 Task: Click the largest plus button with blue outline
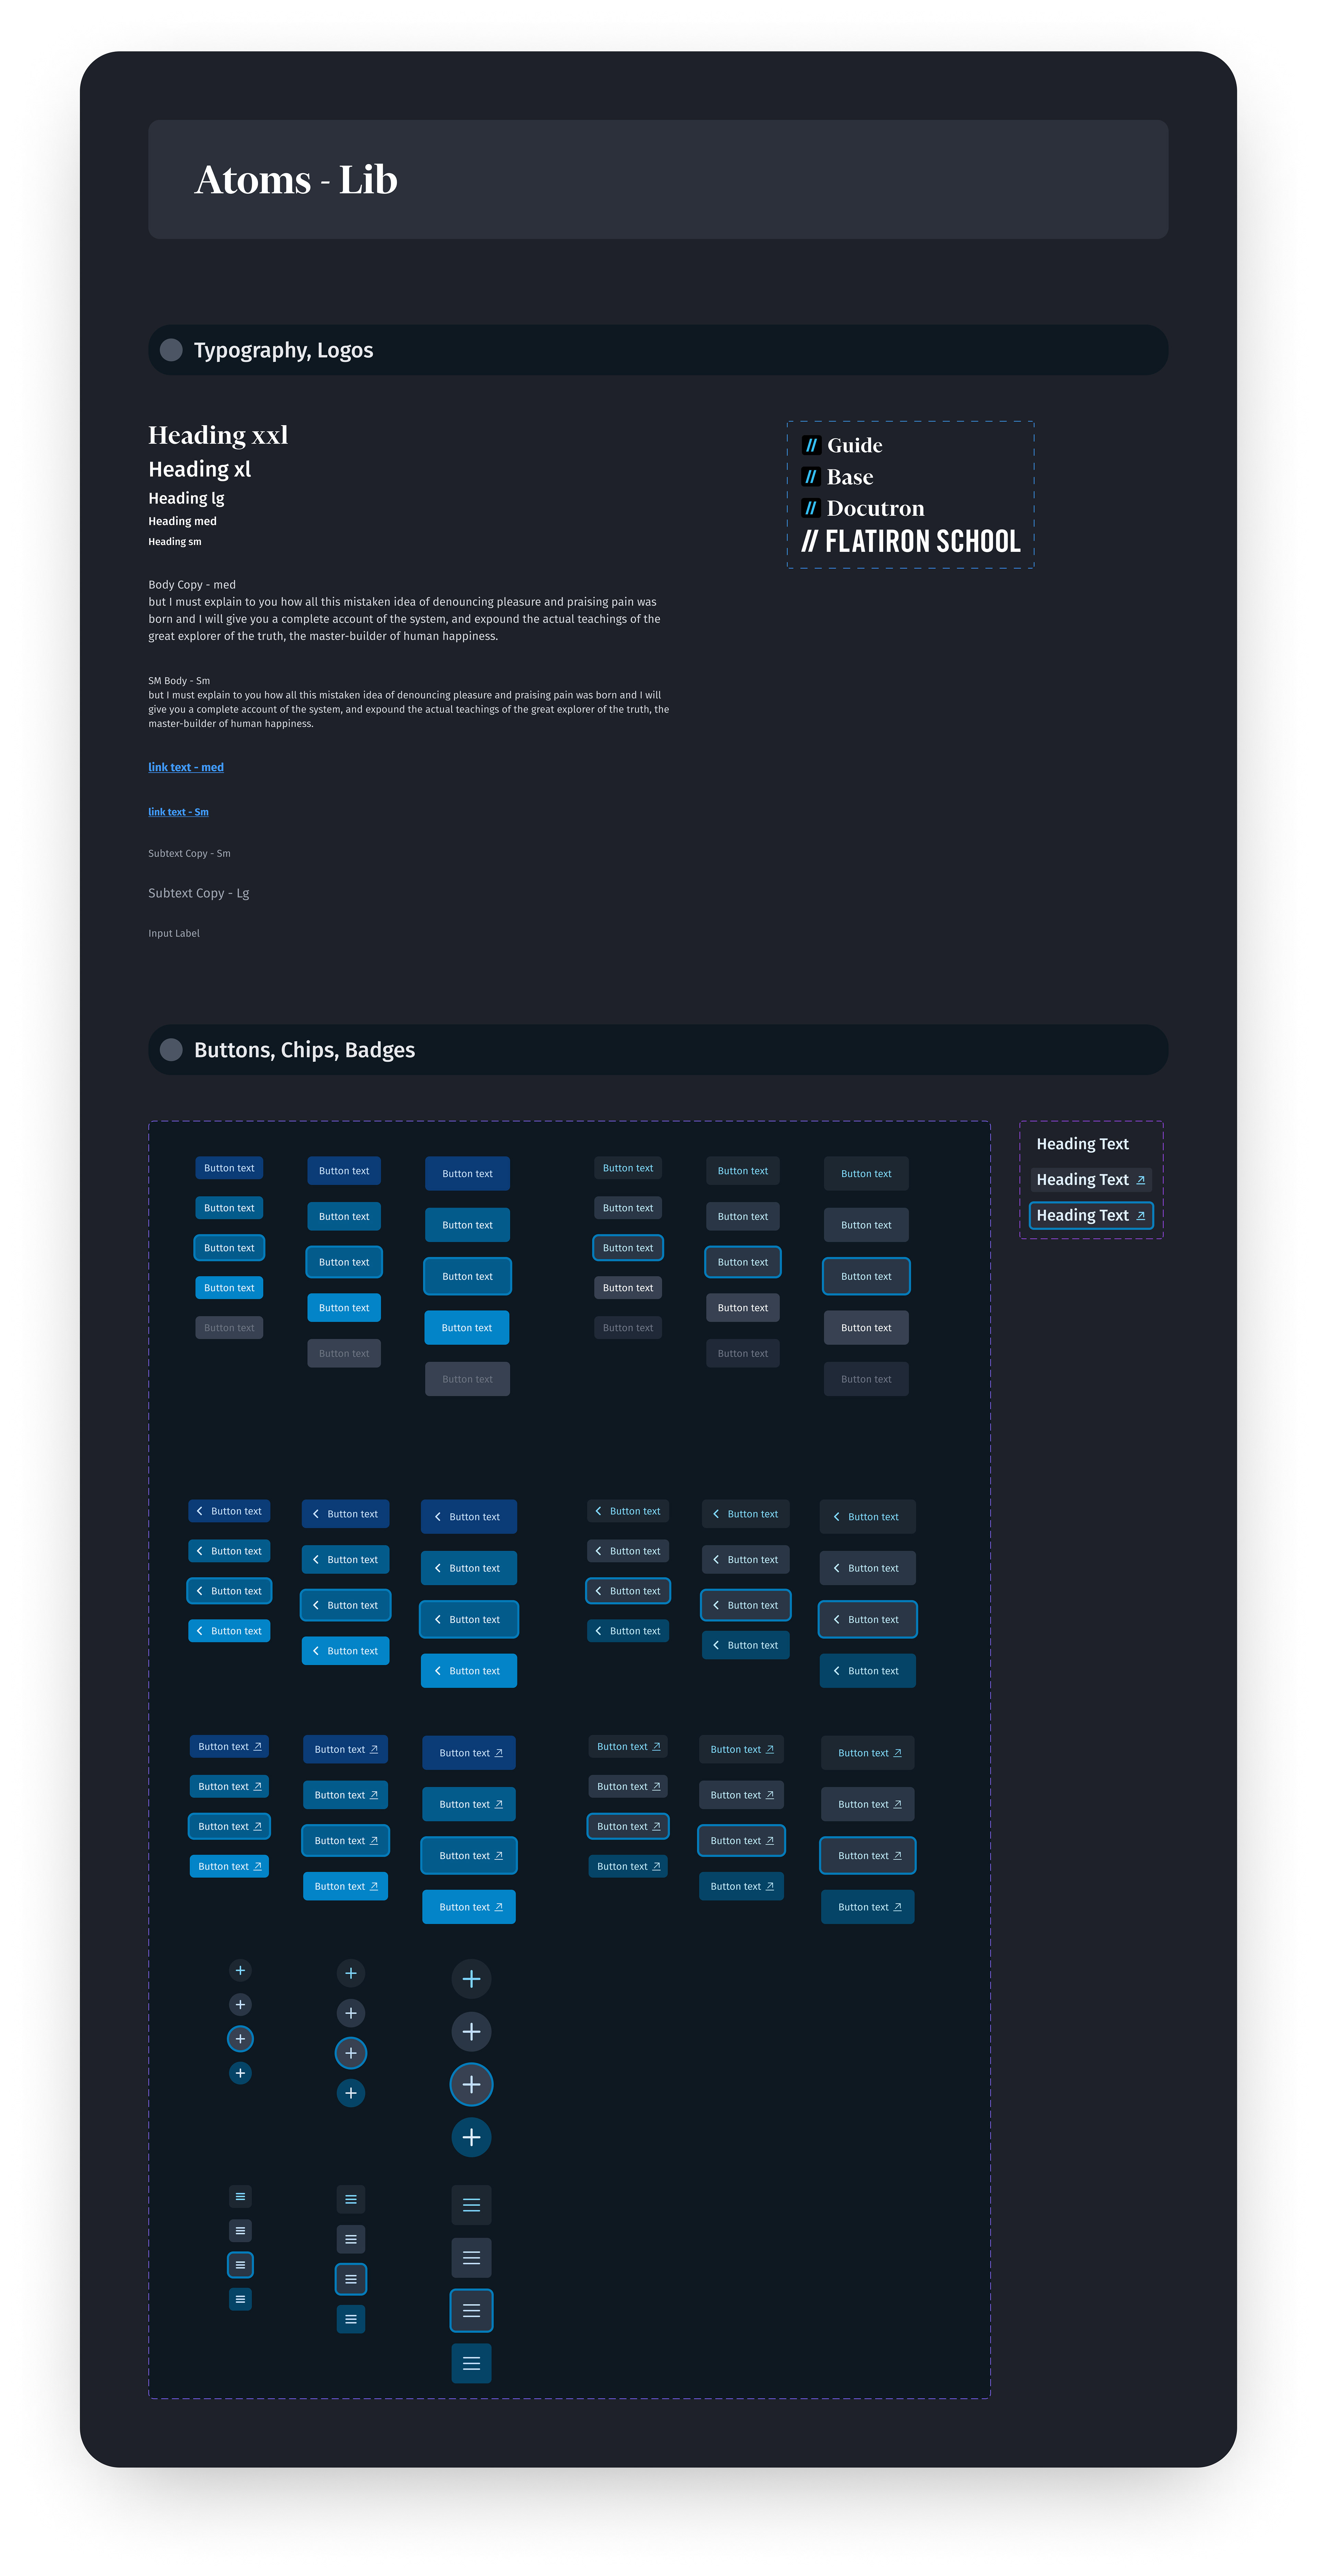[x=471, y=2084]
